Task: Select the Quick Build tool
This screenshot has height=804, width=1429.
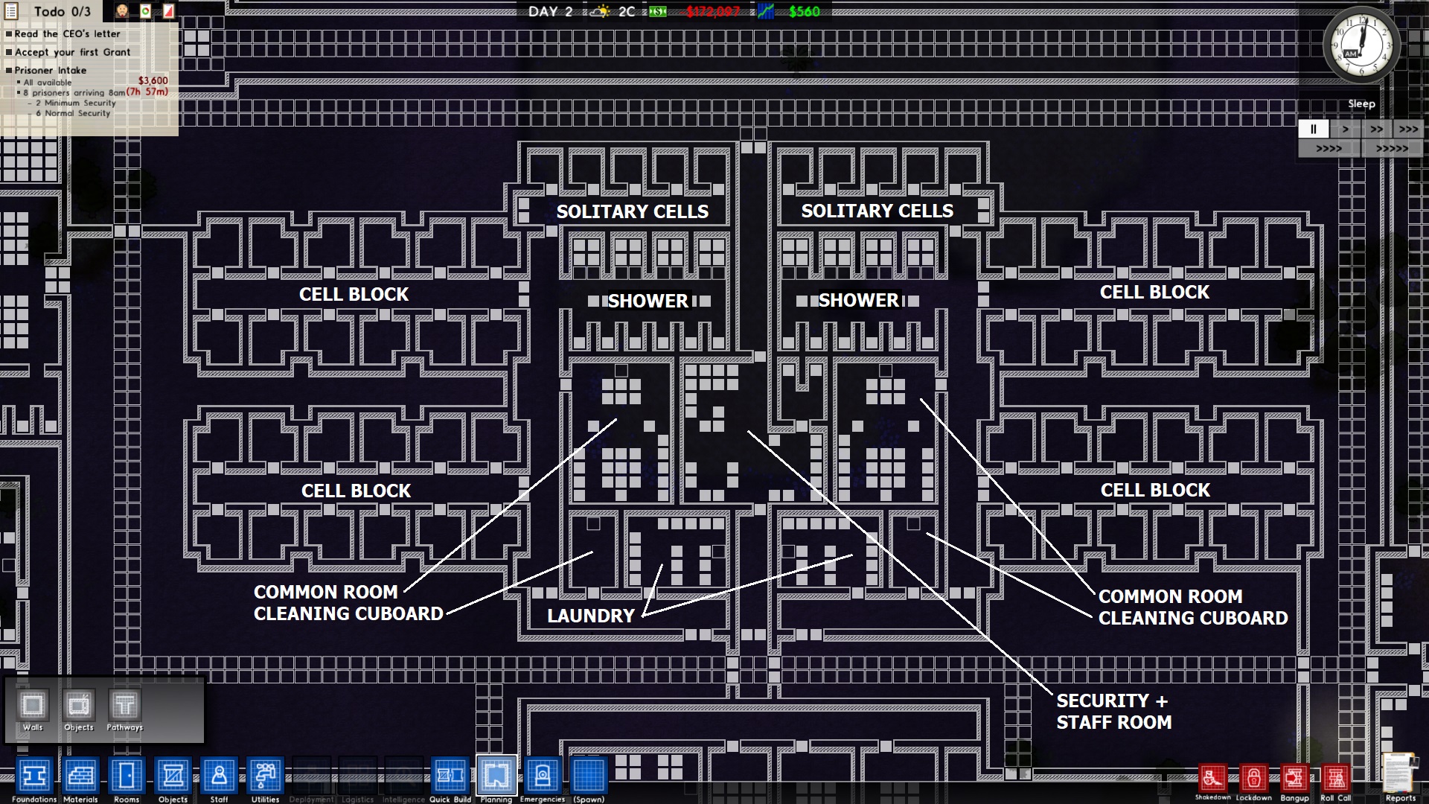Action: [450, 776]
